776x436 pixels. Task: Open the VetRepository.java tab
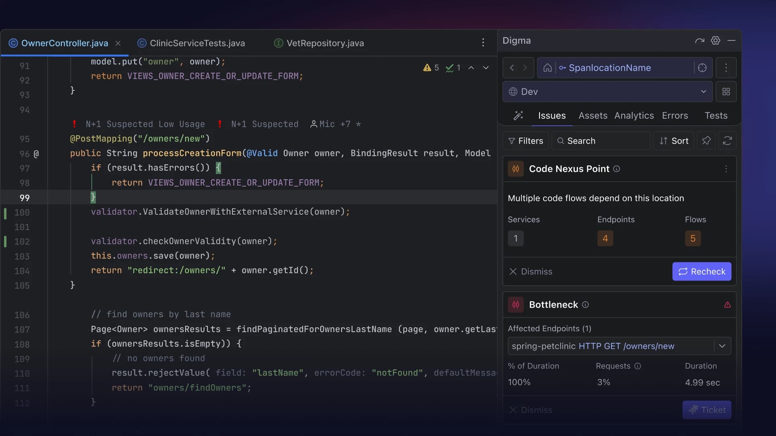point(319,43)
